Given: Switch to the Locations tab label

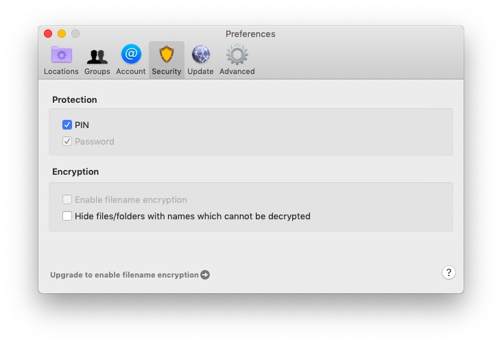Looking at the screenshot, I should [x=61, y=71].
